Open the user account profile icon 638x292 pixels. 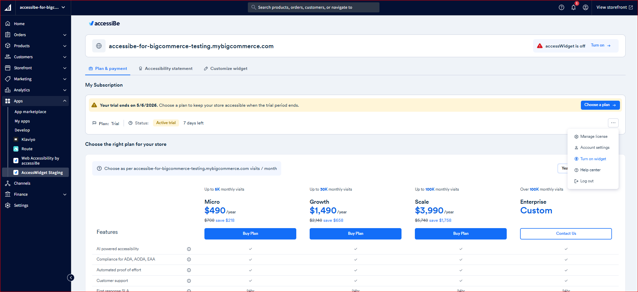tap(586, 7)
